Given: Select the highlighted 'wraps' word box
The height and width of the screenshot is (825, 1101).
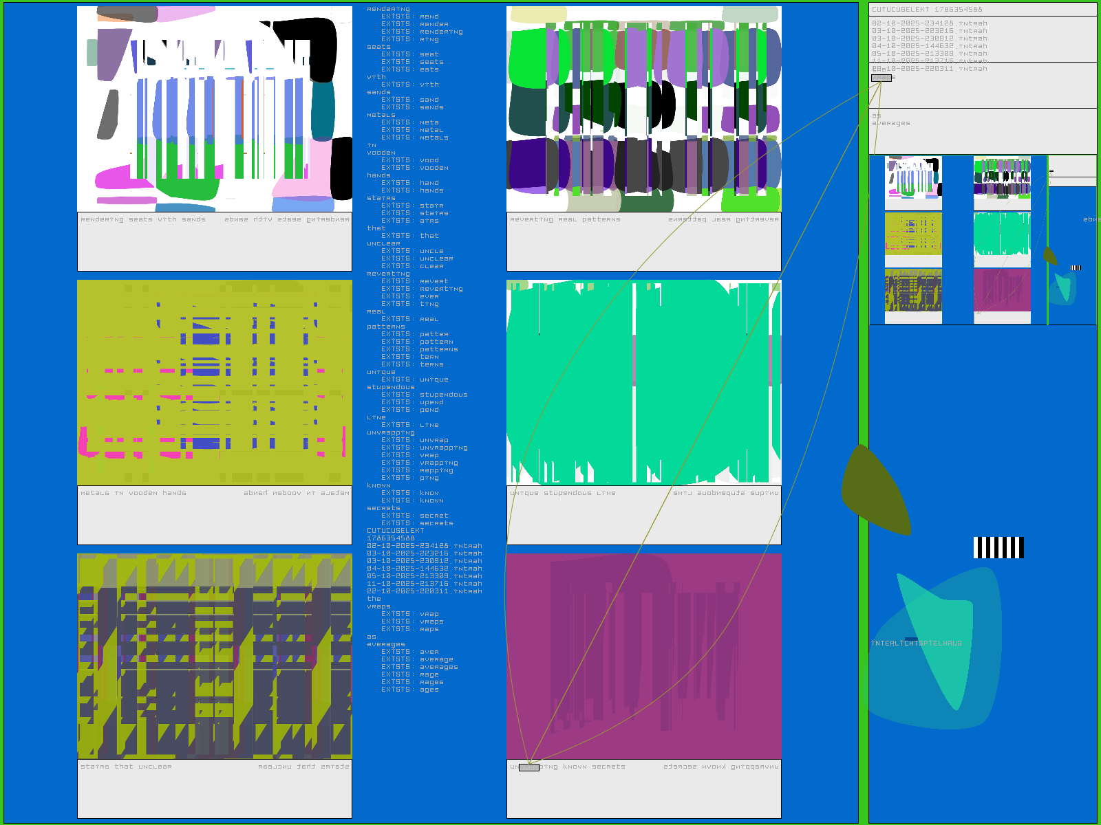Looking at the screenshot, I should [881, 78].
